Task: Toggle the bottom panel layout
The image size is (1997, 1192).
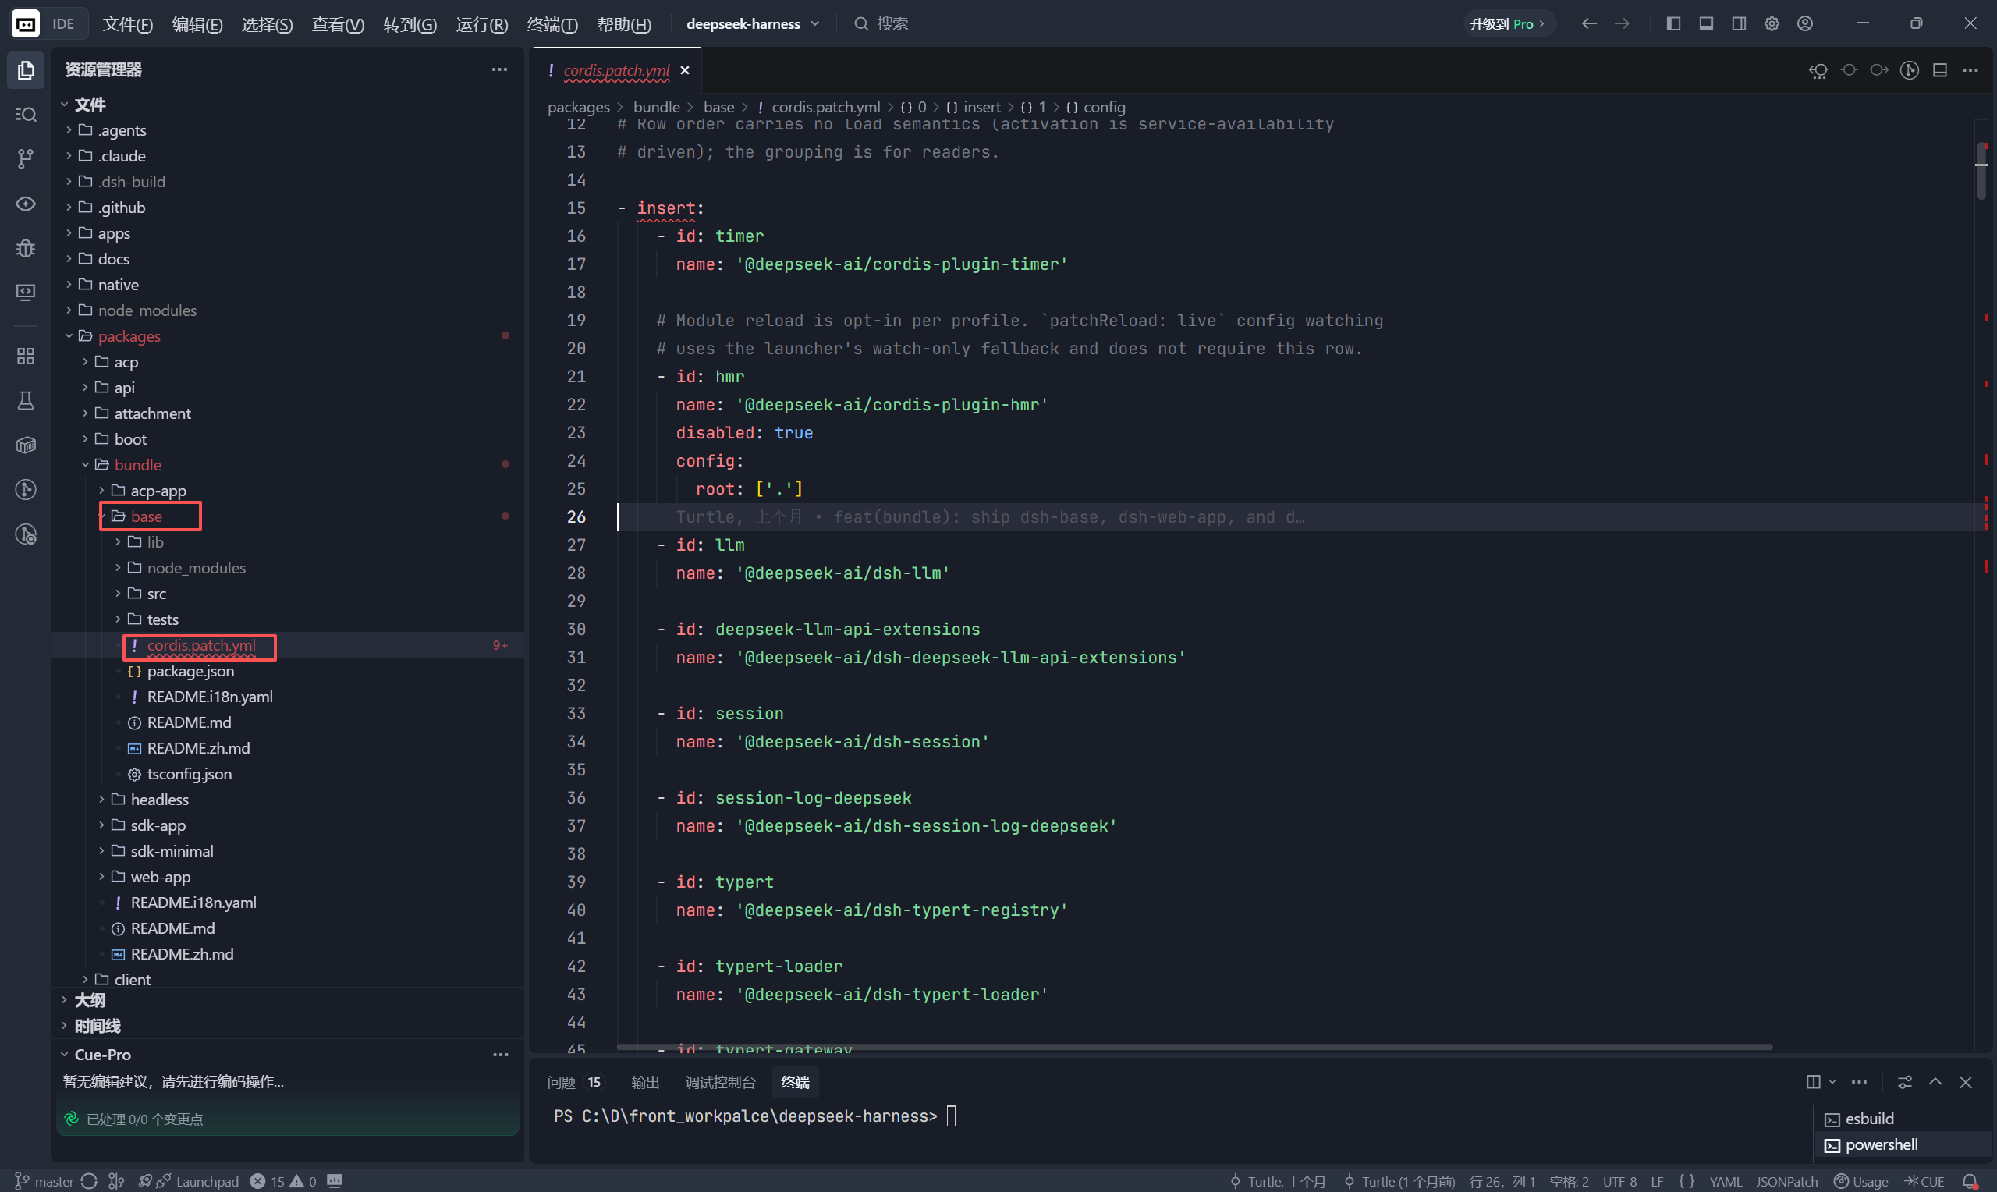Action: point(1706,23)
